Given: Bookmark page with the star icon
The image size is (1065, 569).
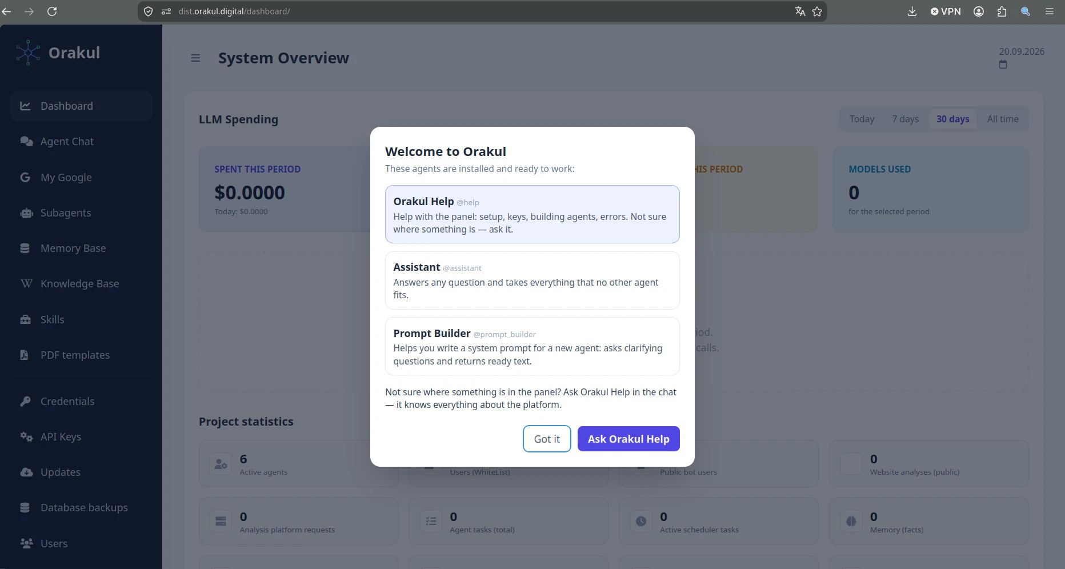Looking at the screenshot, I should coord(817,11).
